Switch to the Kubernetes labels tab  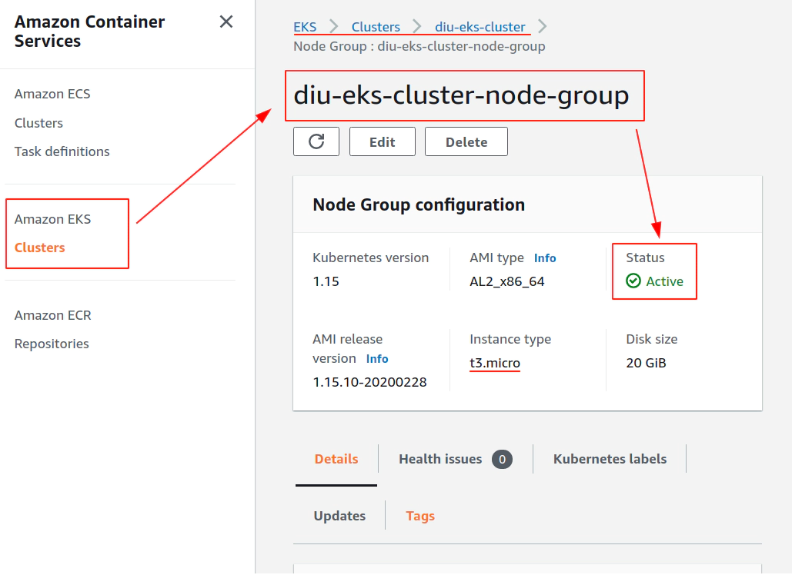[610, 459]
